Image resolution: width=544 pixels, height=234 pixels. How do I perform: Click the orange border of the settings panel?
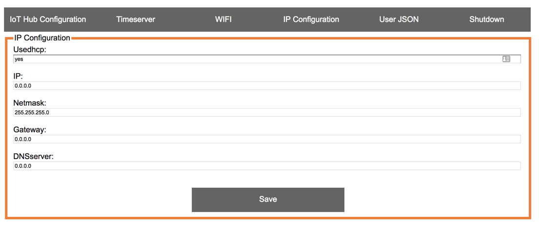click(x=529, y=126)
